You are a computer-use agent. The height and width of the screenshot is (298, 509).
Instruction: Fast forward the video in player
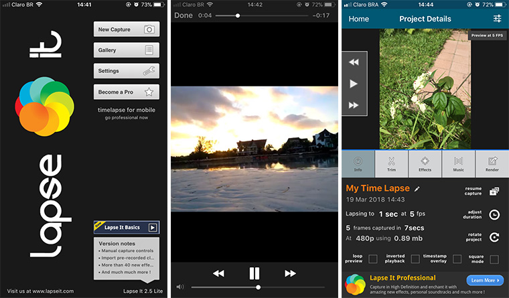(290, 273)
